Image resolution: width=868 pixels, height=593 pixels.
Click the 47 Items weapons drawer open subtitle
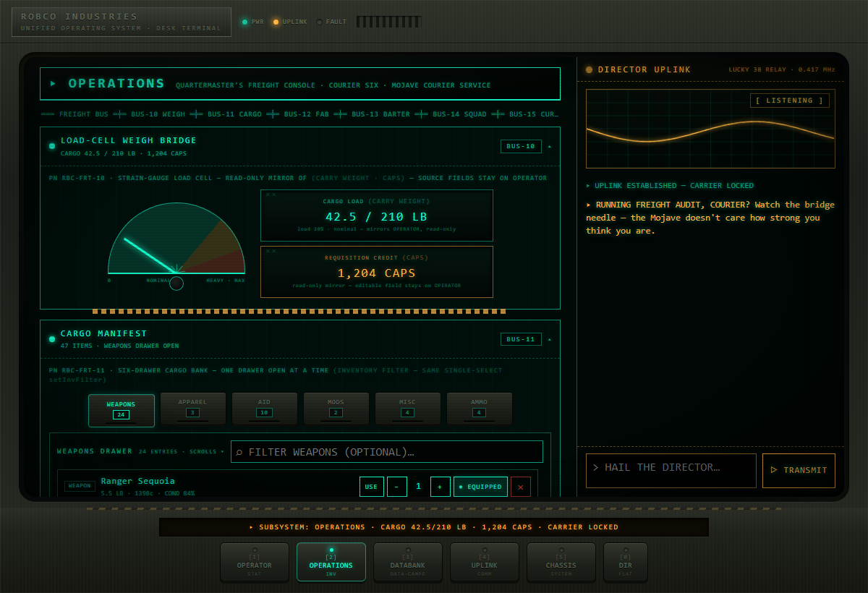click(119, 346)
